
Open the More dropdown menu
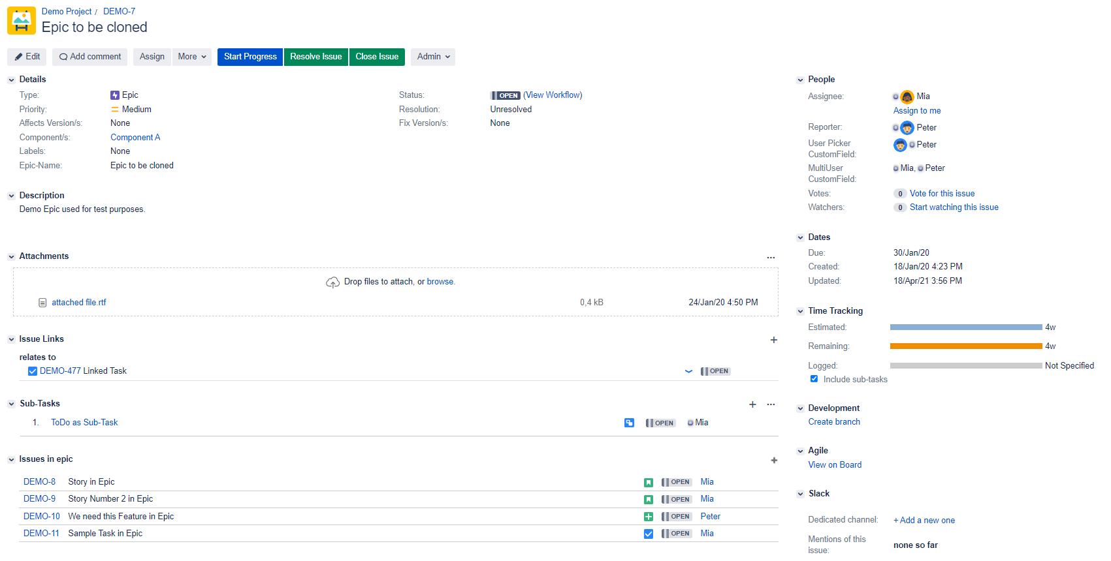[191, 57]
